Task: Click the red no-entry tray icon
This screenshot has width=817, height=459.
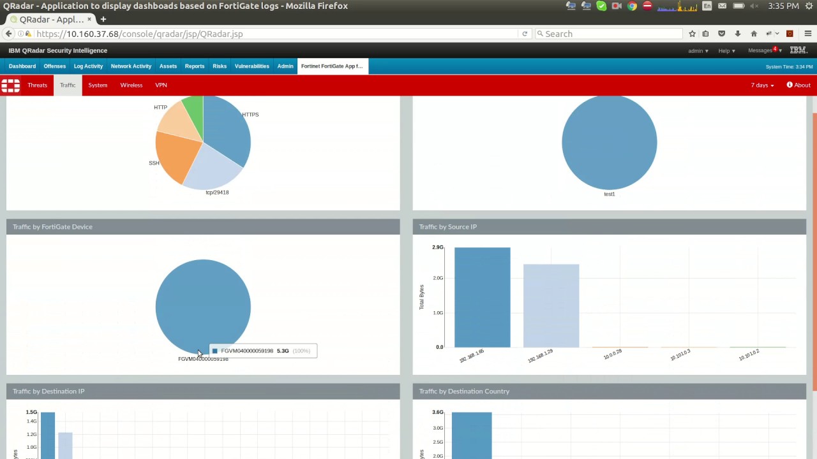Action: click(647, 6)
